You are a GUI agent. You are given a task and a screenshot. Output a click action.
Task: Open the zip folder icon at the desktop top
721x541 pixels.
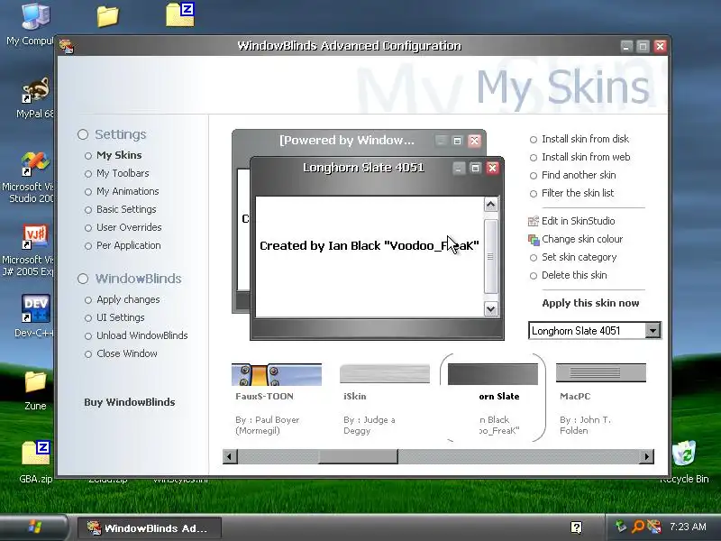pos(180,14)
